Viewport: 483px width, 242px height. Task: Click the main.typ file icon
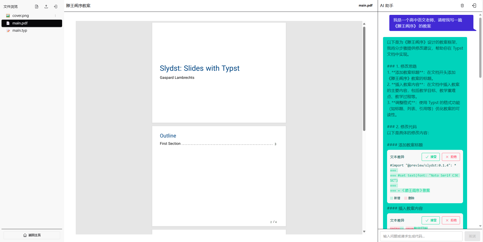(8, 30)
